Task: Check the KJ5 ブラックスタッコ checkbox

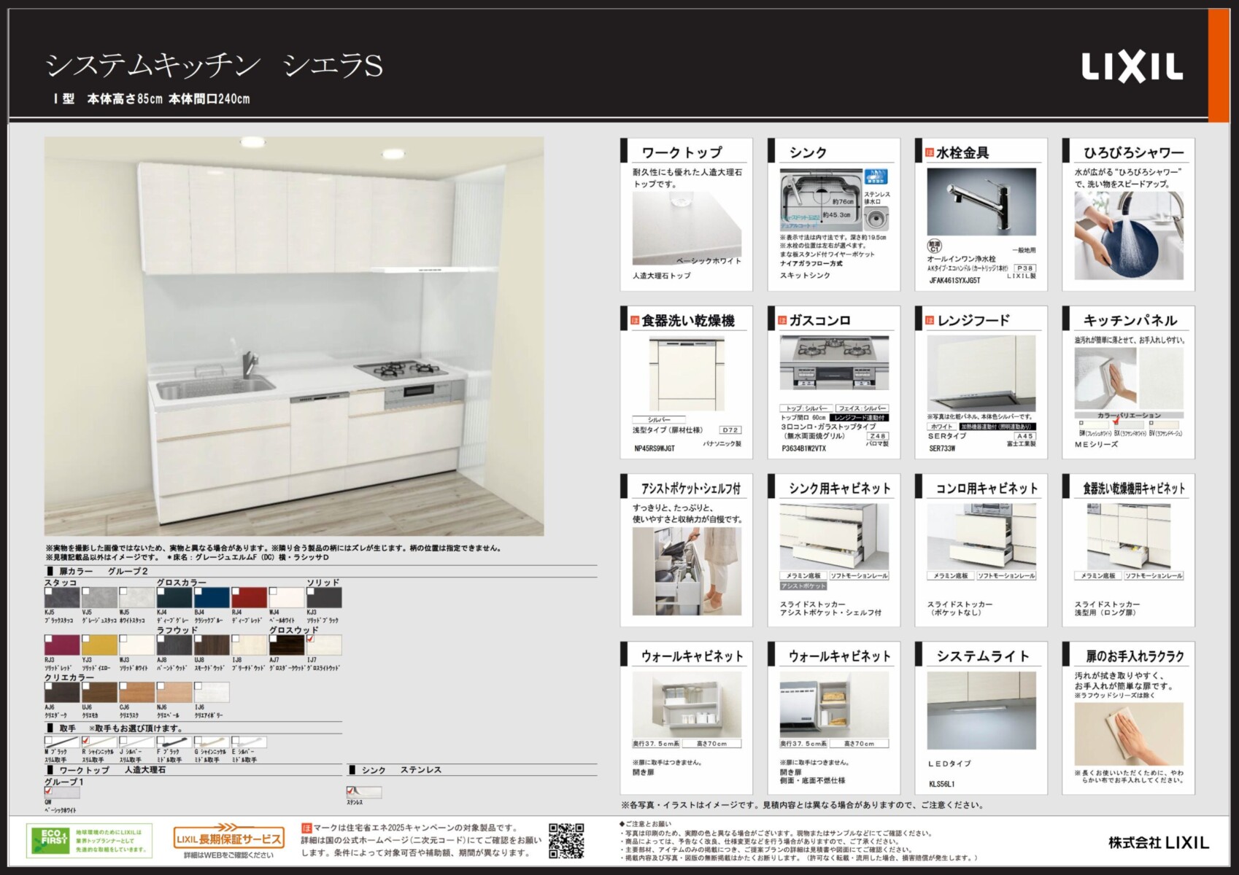Action: tap(49, 592)
